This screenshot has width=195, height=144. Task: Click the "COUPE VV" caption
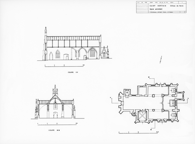(x=73, y=72)
